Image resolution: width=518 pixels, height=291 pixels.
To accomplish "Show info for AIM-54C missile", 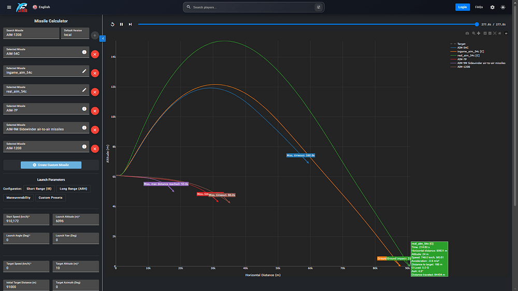I will point(84,52).
